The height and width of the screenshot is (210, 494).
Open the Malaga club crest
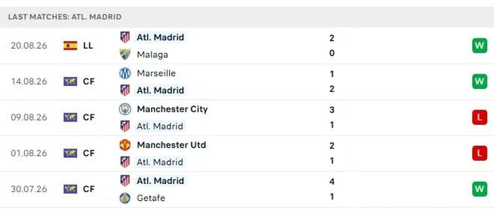[x=125, y=54]
